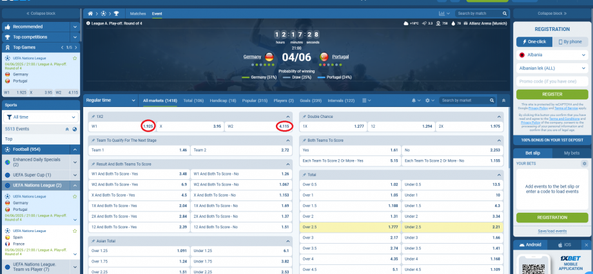Favorite the Top Games Germany-Portugal star

point(75,58)
